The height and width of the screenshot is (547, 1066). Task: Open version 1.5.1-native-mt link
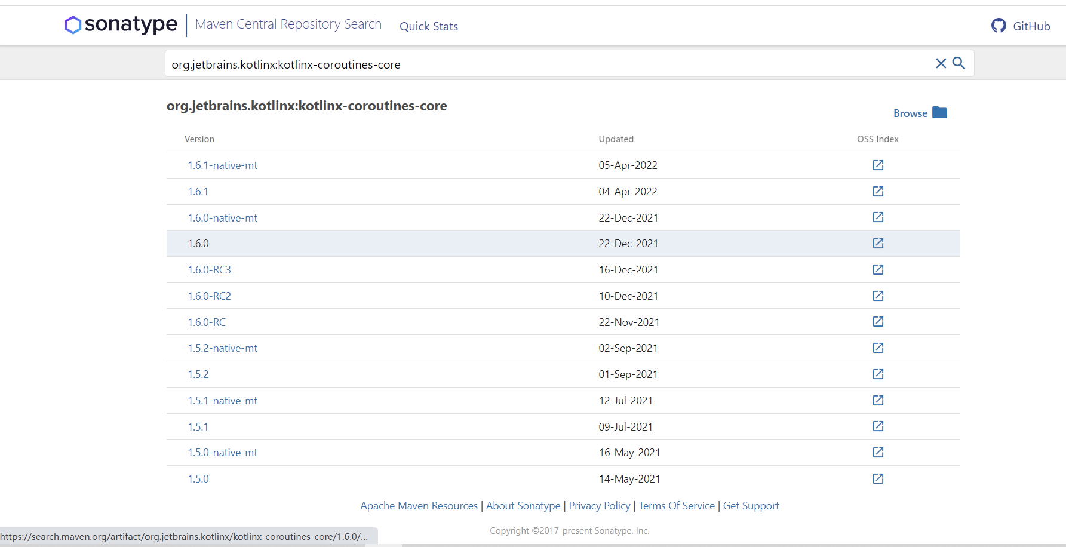tap(222, 401)
